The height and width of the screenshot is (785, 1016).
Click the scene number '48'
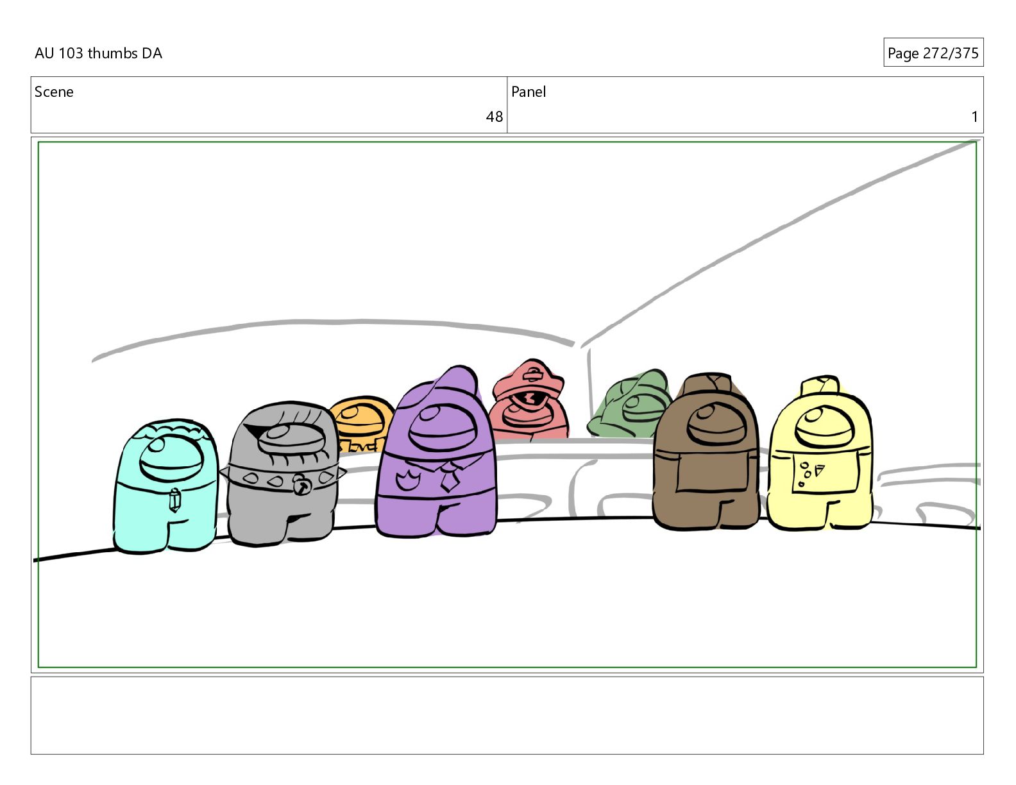(494, 117)
